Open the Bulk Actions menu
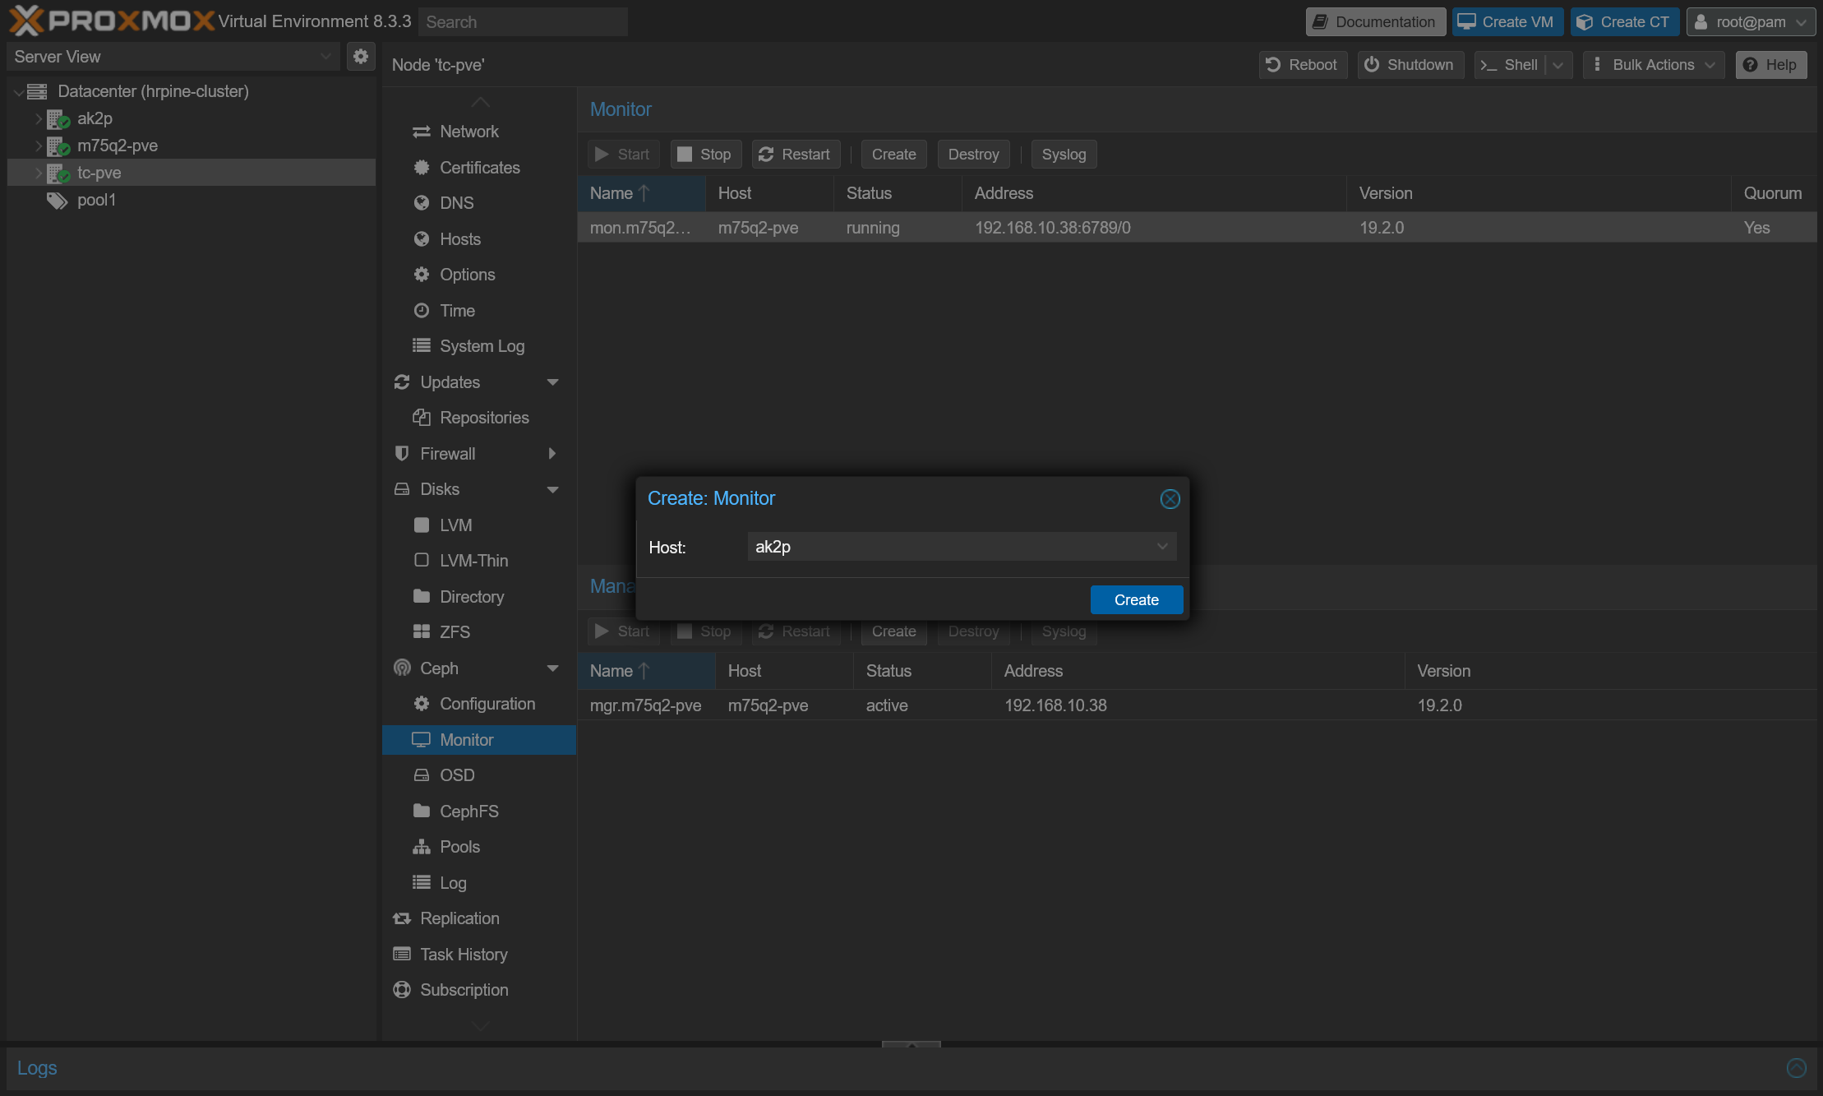 coord(1654,65)
